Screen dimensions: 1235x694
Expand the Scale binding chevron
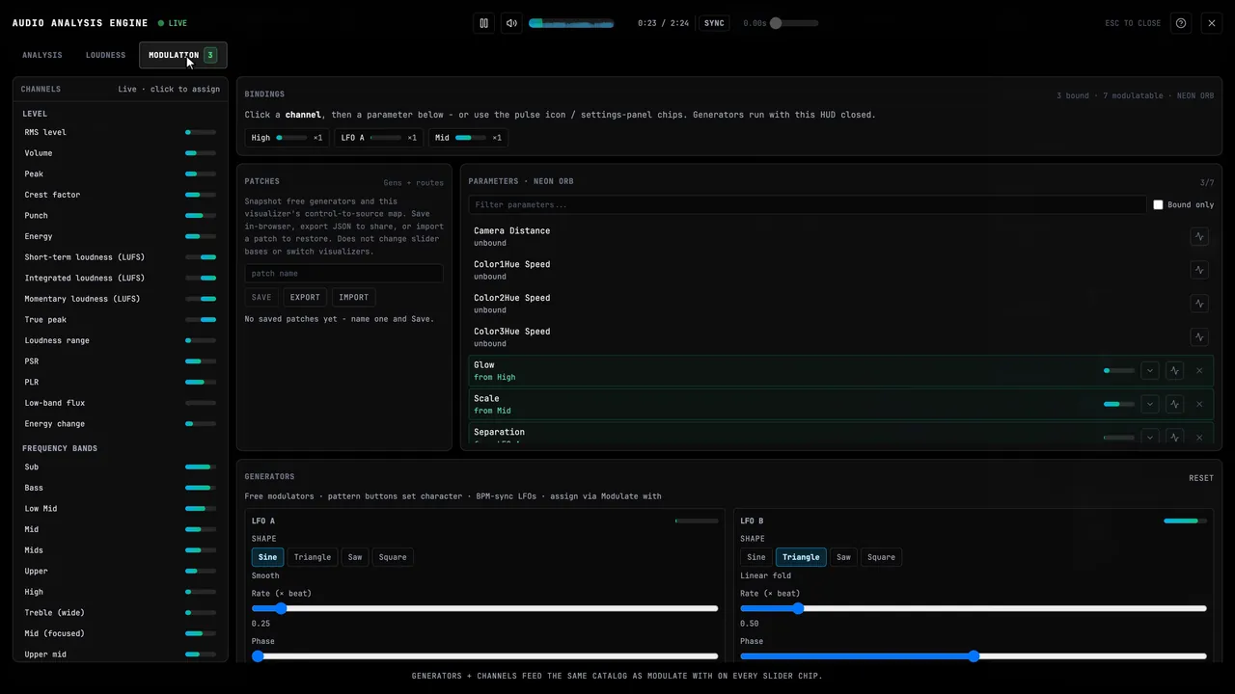(x=1149, y=404)
